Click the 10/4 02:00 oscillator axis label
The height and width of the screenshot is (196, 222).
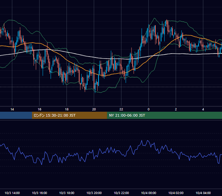click(x=176, y=193)
